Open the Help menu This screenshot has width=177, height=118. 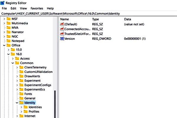click(x=50, y=8)
